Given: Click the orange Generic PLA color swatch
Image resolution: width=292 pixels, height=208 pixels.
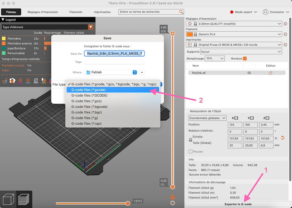Looking at the screenshot, I should (189, 34).
